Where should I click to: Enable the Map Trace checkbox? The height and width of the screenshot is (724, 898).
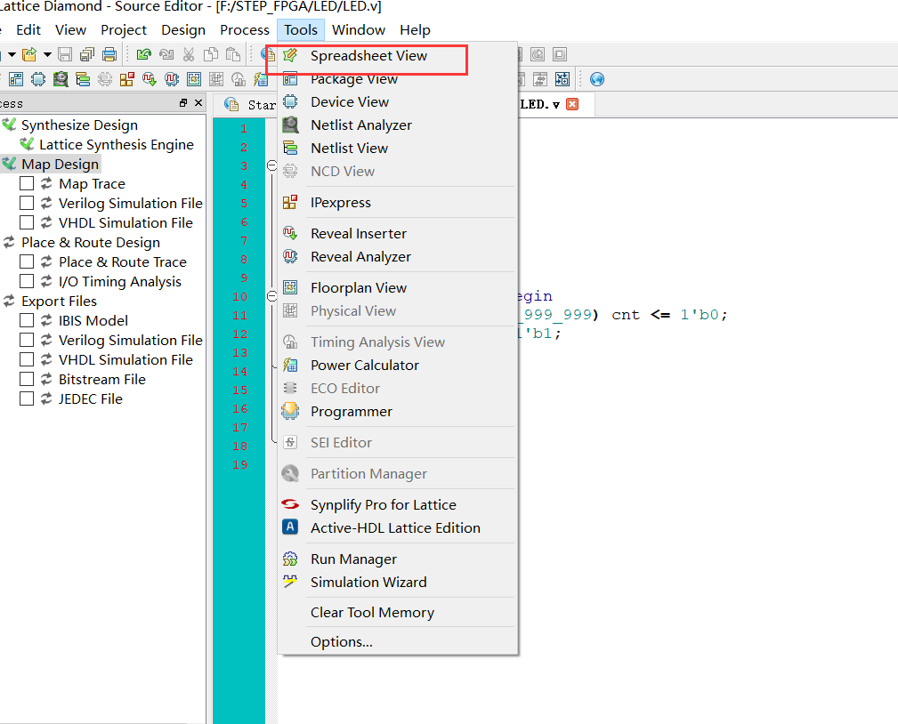point(27,184)
